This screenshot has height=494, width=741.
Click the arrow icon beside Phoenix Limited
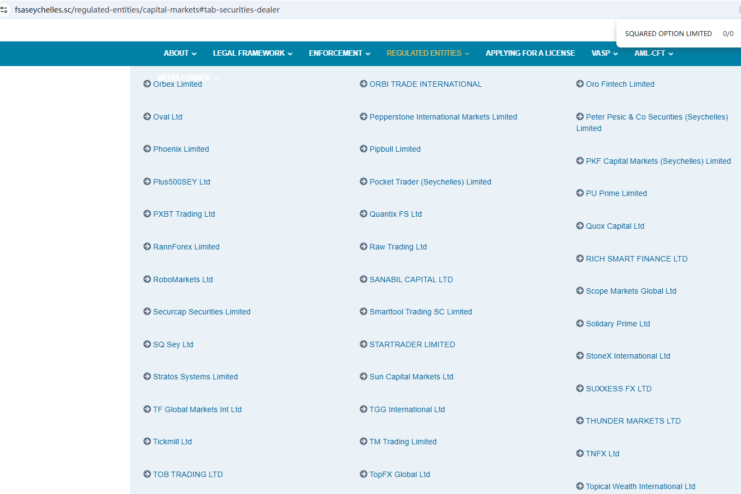[x=147, y=149]
